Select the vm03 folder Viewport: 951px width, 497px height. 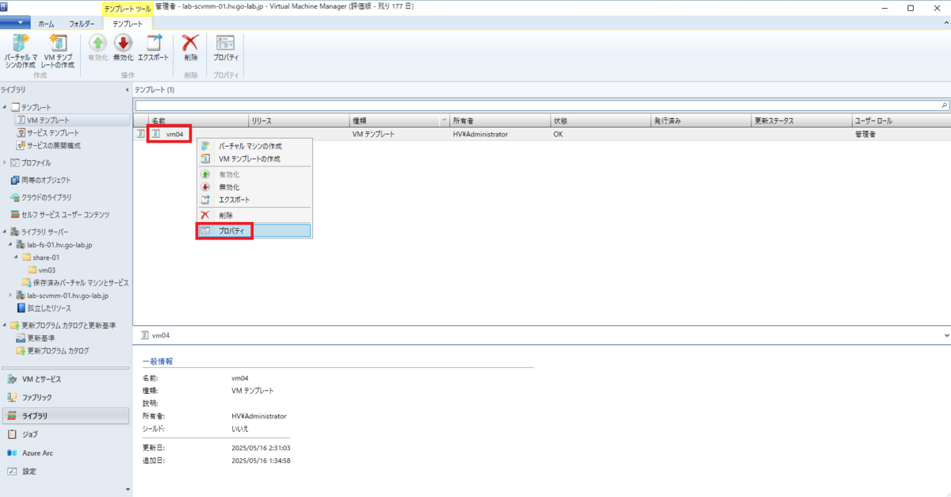pyautogui.click(x=41, y=270)
